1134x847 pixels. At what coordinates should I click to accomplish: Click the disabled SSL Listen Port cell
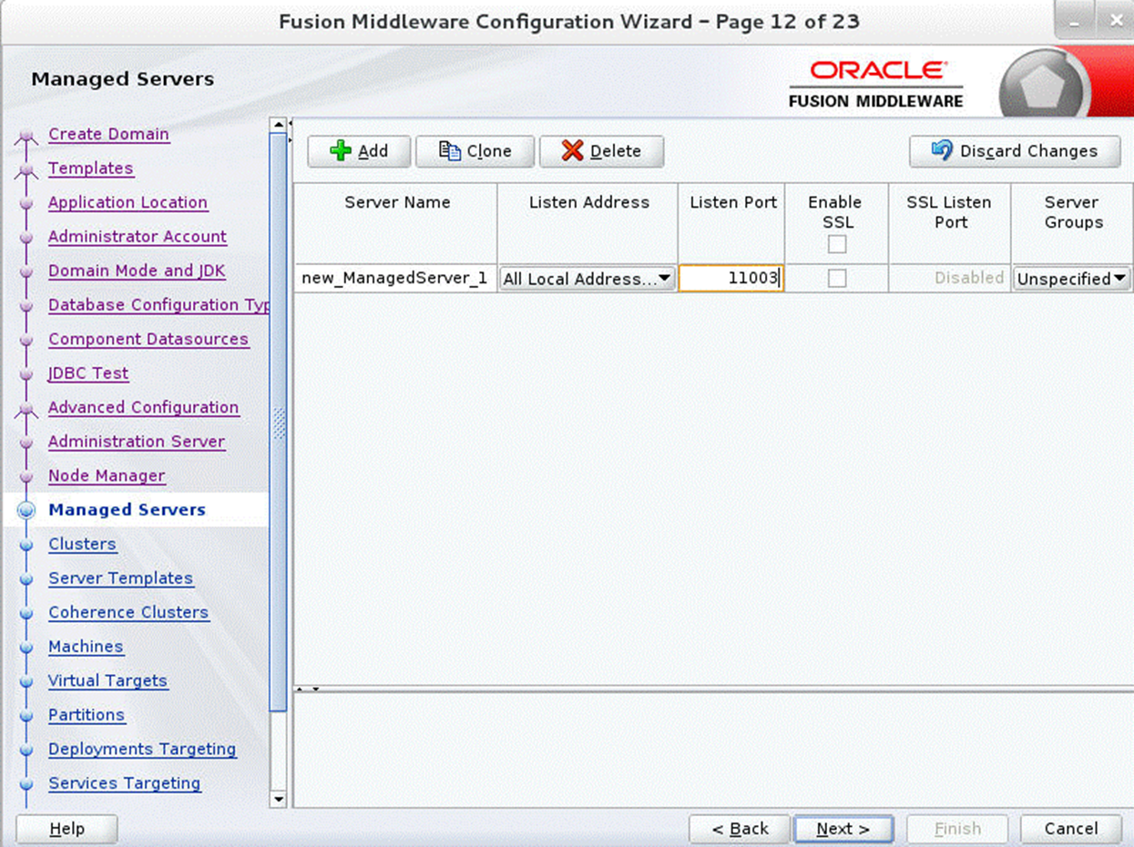(x=949, y=279)
